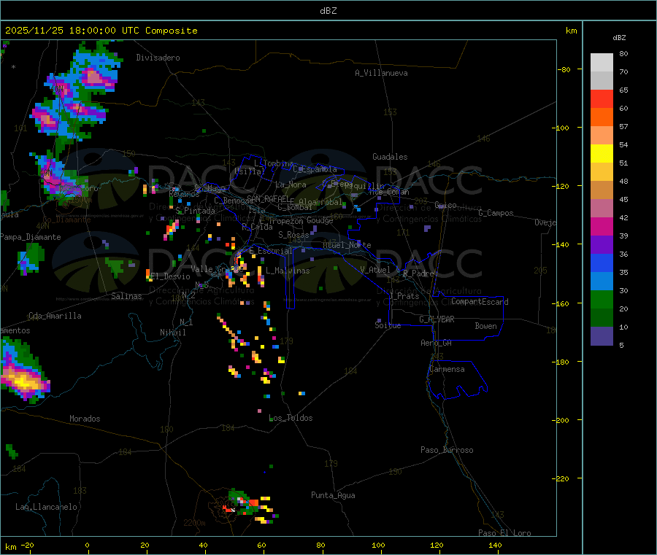Click the dBZ title at top
The image size is (657, 555).
[x=328, y=11]
